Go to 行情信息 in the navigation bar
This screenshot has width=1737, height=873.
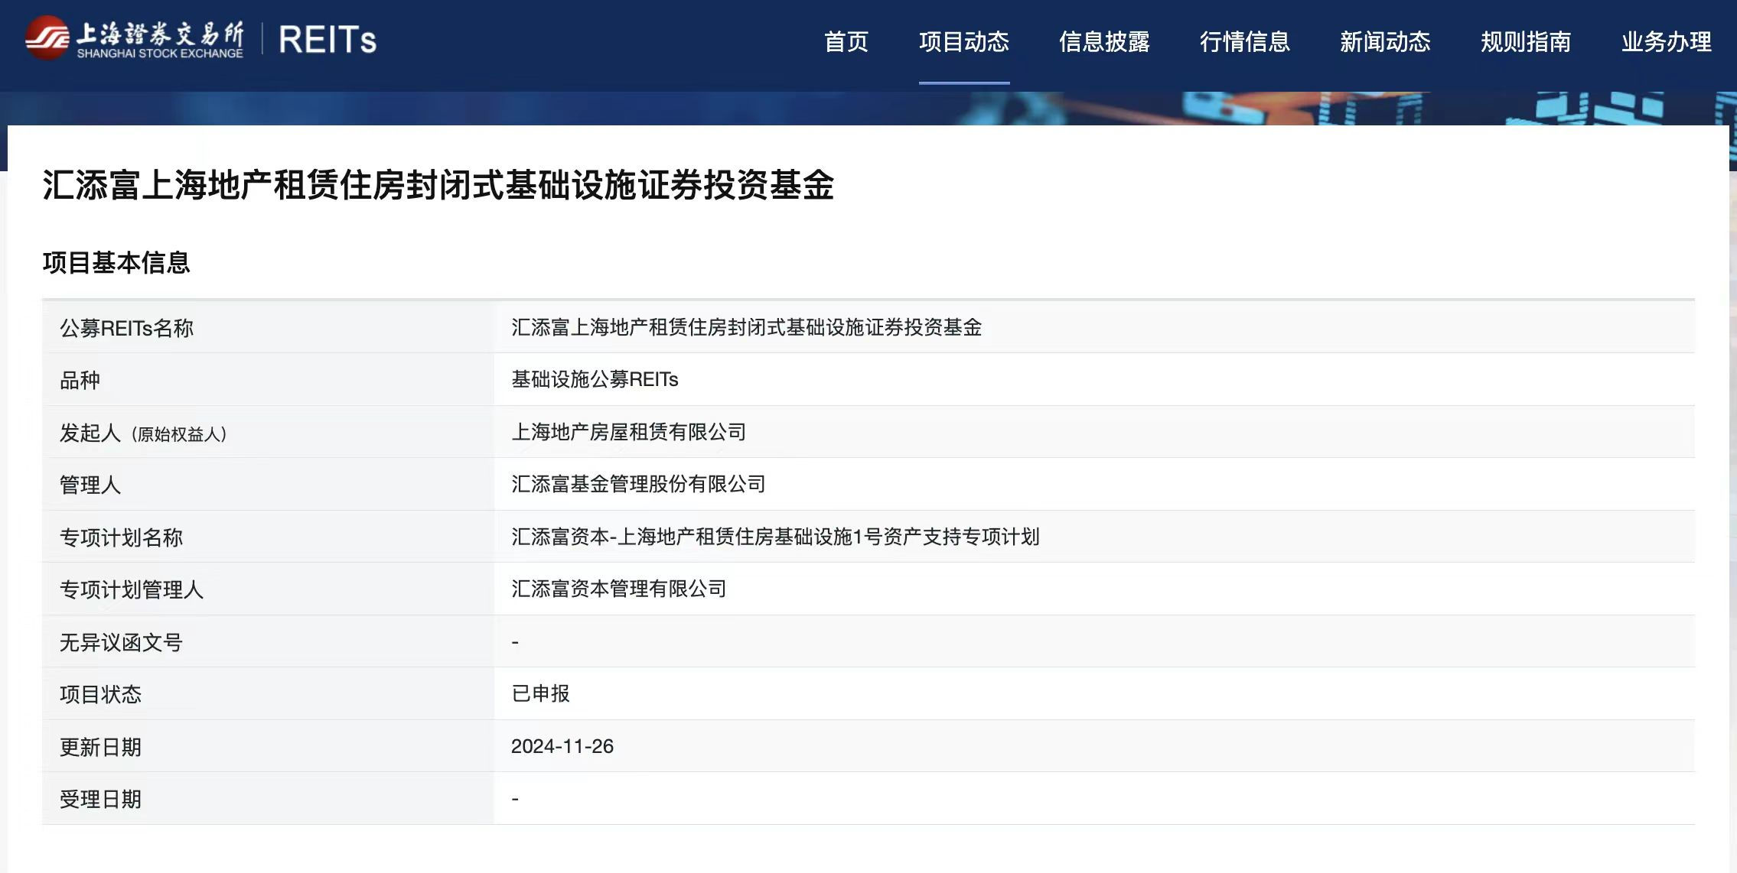(x=1244, y=41)
